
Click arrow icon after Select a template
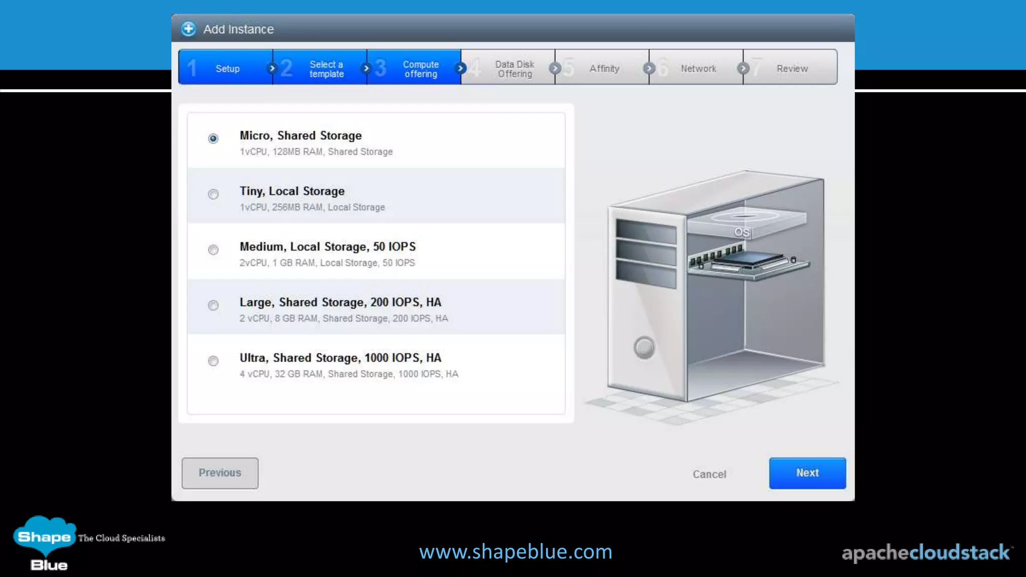click(x=366, y=68)
